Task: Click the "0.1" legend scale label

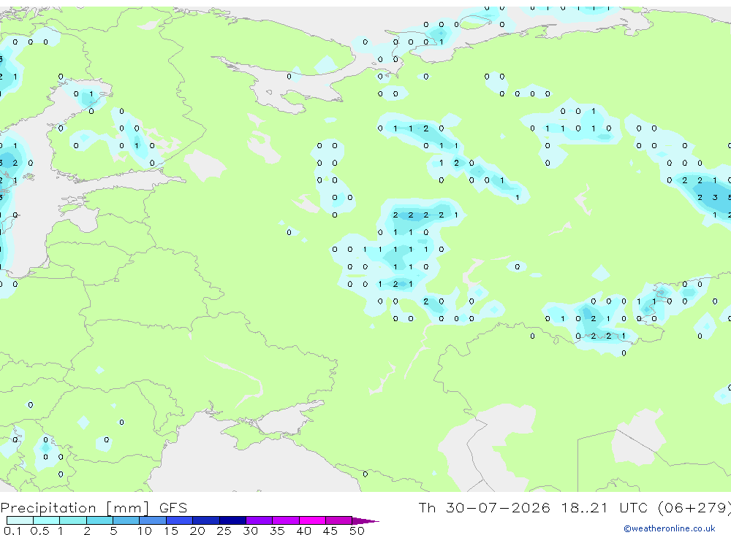Action: pos(12,531)
